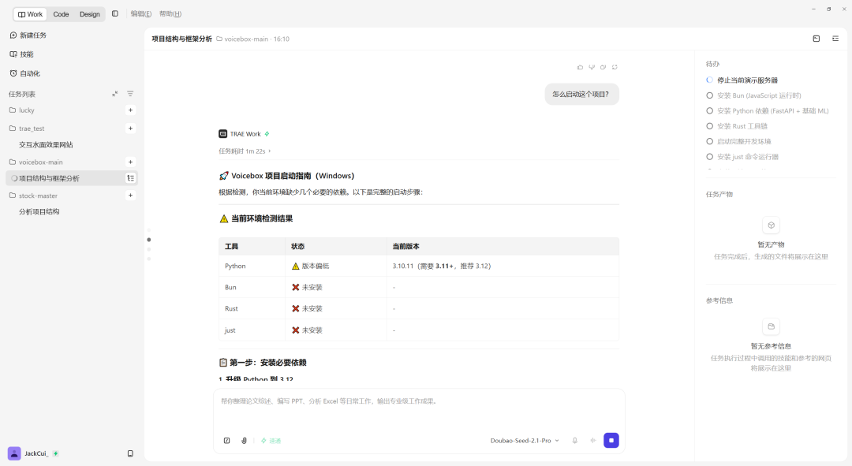Toggle the 安装 Python 依赖 todo circle

point(710,111)
